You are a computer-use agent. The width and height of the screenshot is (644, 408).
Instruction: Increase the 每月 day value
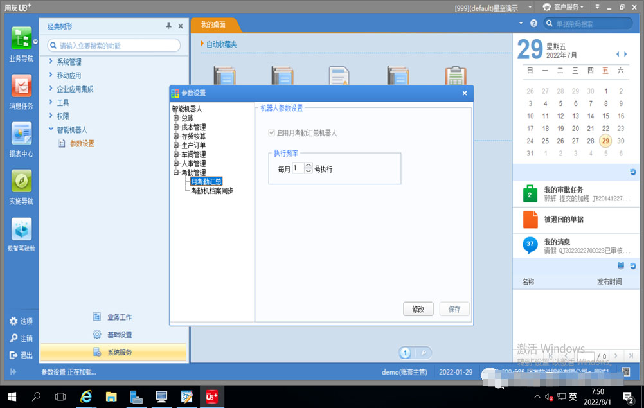(309, 165)
